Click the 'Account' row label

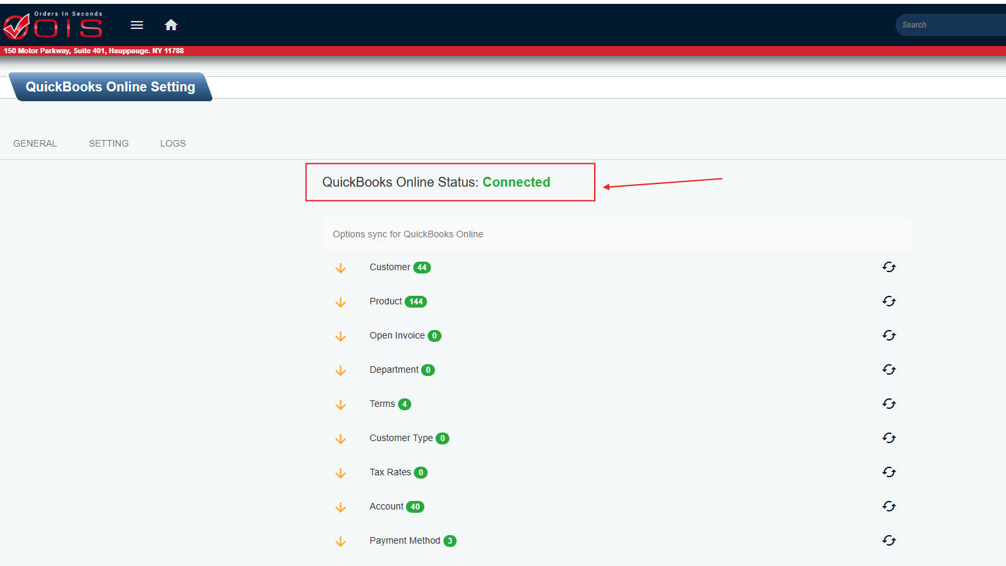pyautogui.click(x=386, y=506)
